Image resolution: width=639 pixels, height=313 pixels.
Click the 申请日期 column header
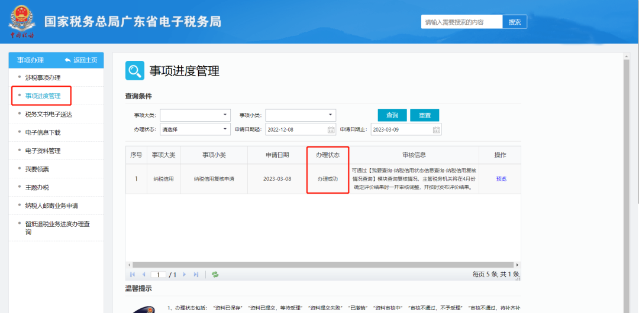pyautogui.click(x=277, y=155)
